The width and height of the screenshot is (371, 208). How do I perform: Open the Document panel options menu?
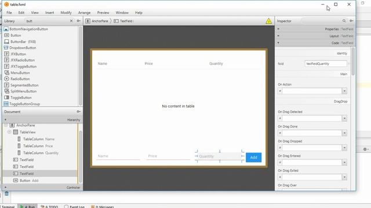pos(79,112)
